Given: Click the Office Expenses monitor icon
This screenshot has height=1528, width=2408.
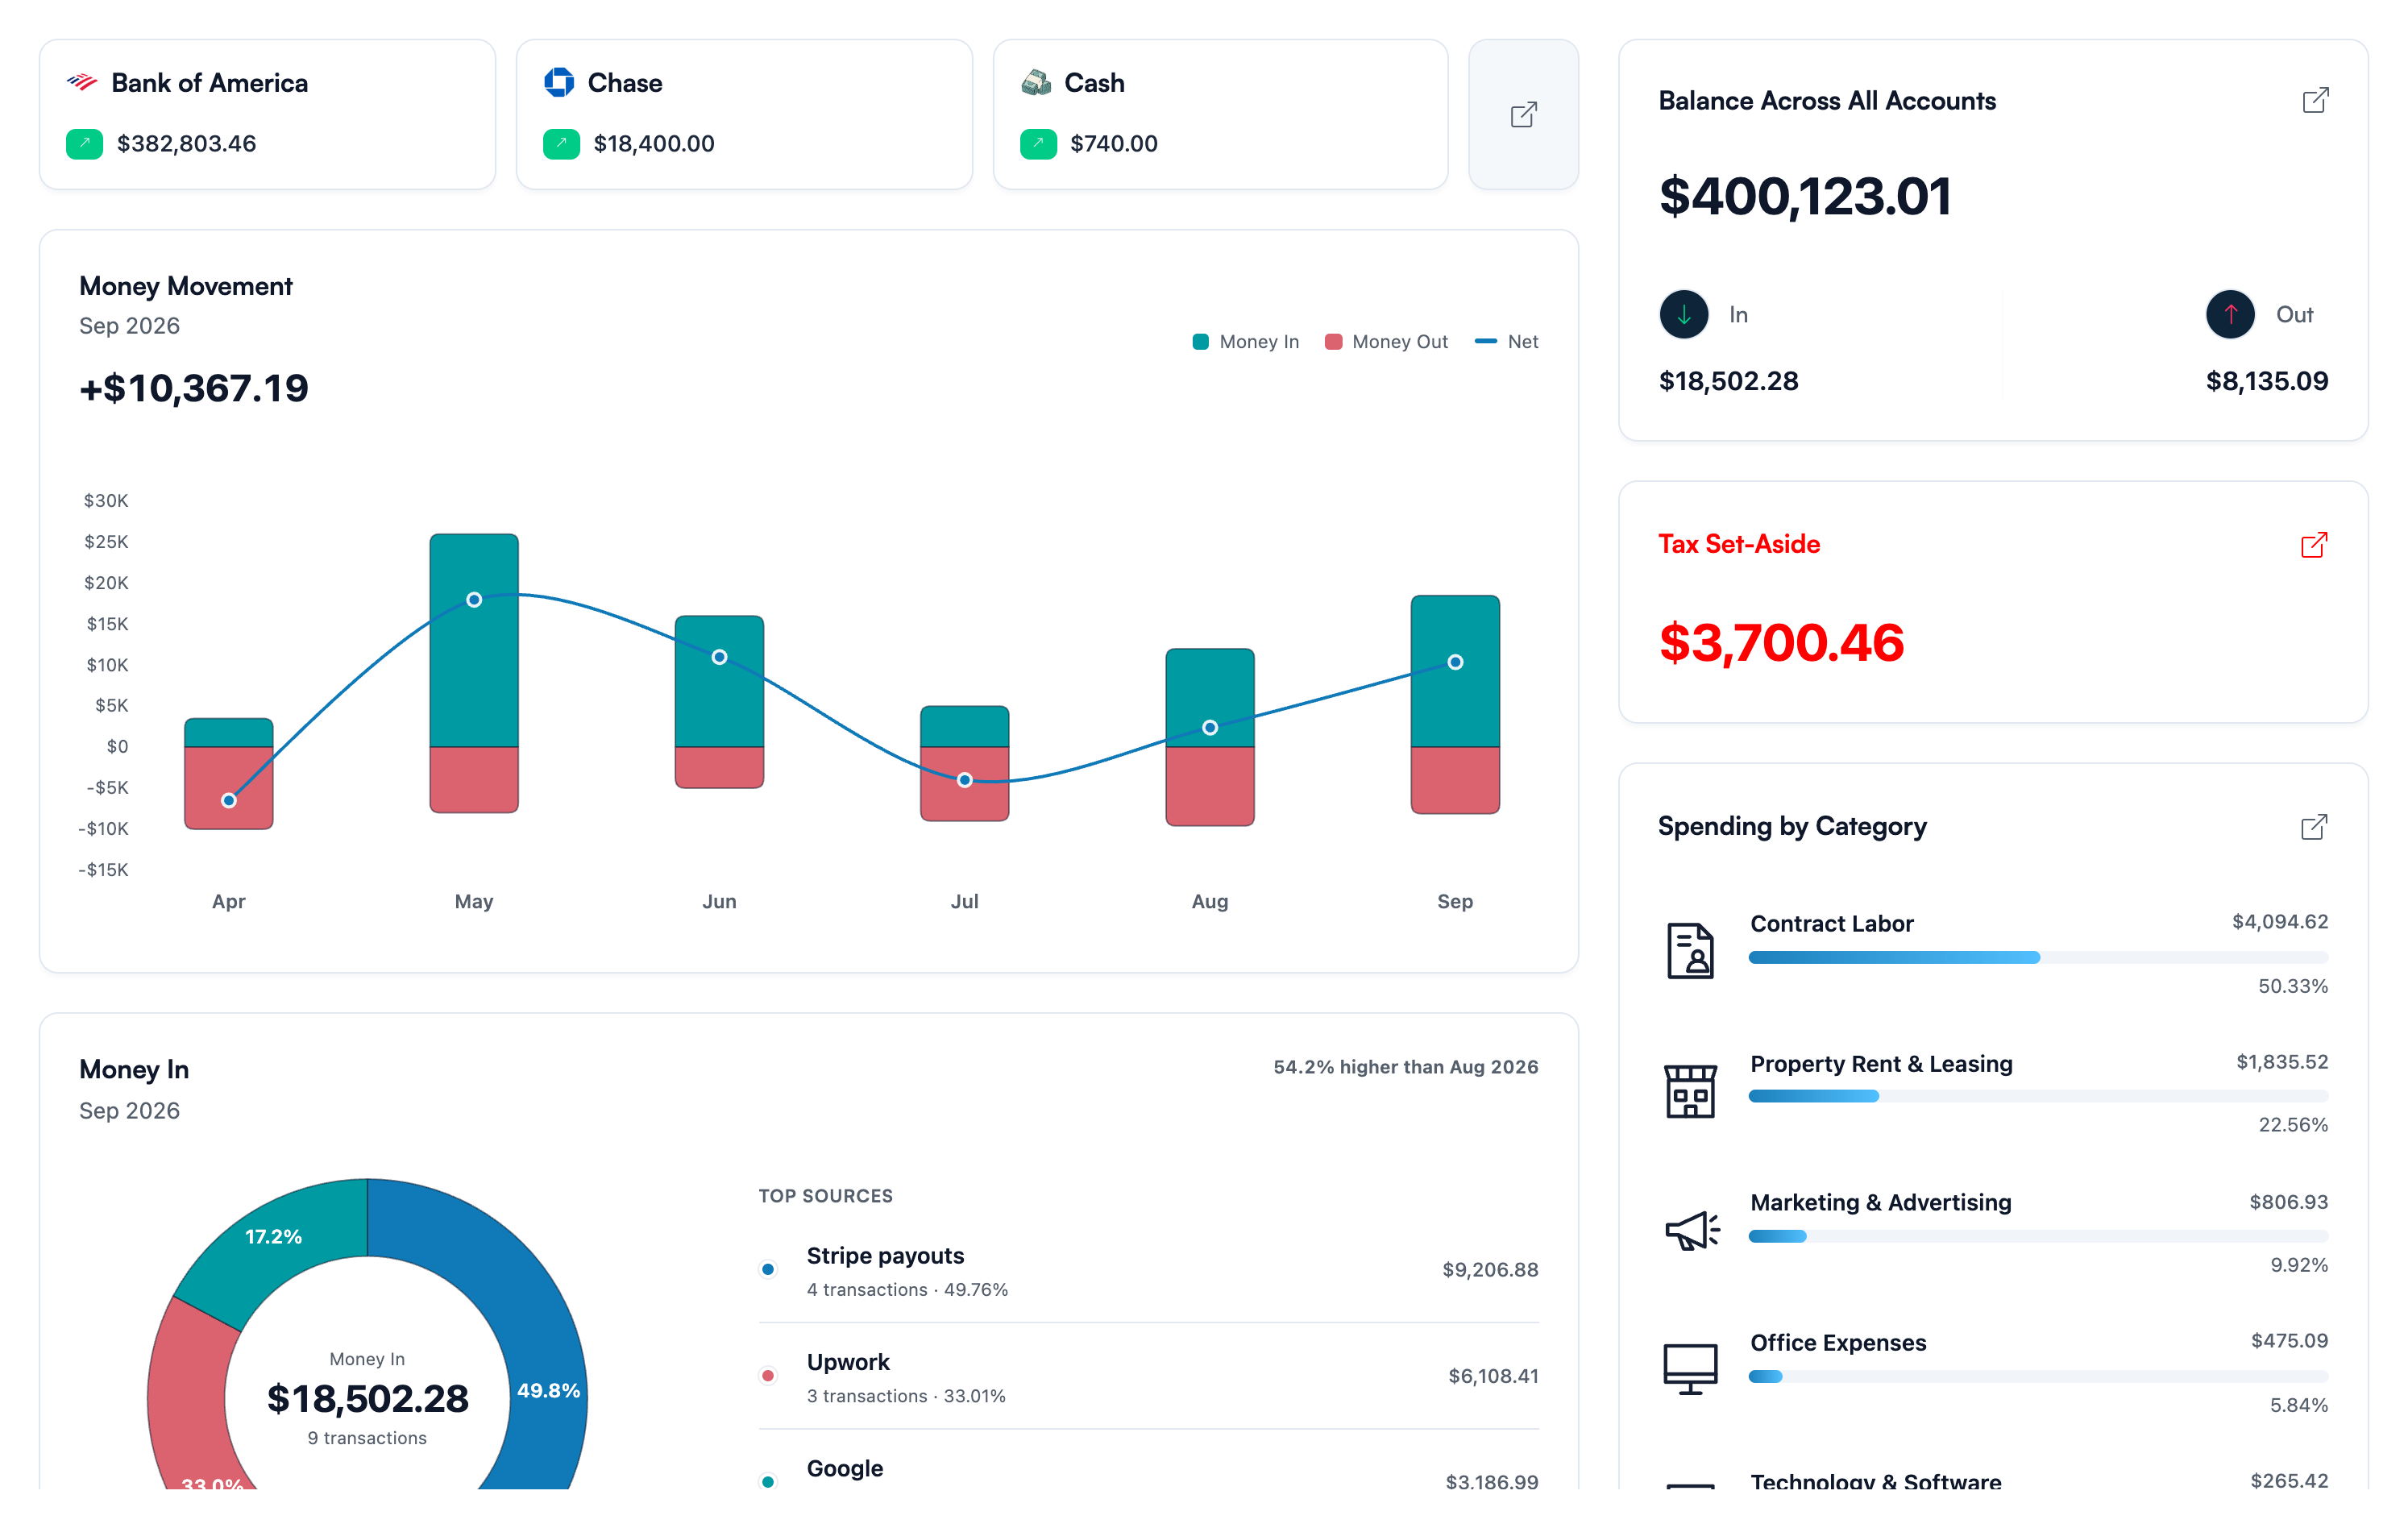Looking at the screenshot, I should point(1690,1369).
